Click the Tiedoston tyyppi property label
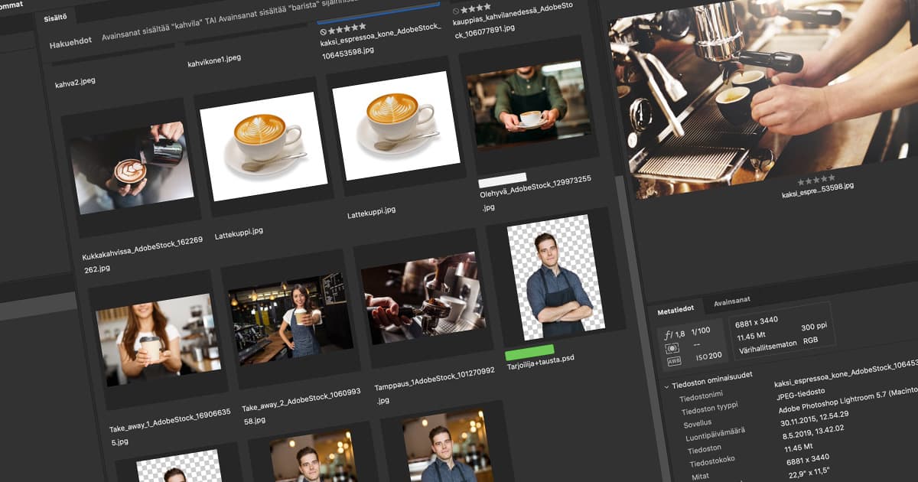Viewport: 918px width, 482px height. (x=710, y=410)
